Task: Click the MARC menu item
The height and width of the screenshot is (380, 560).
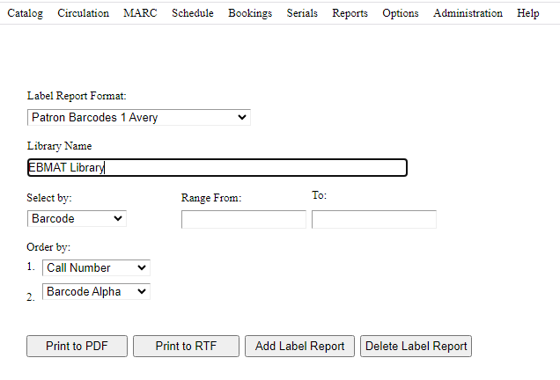Action: 140,13
